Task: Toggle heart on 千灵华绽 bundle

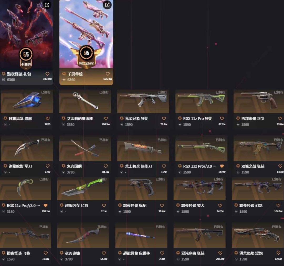Action: click(x=108, y=74)
